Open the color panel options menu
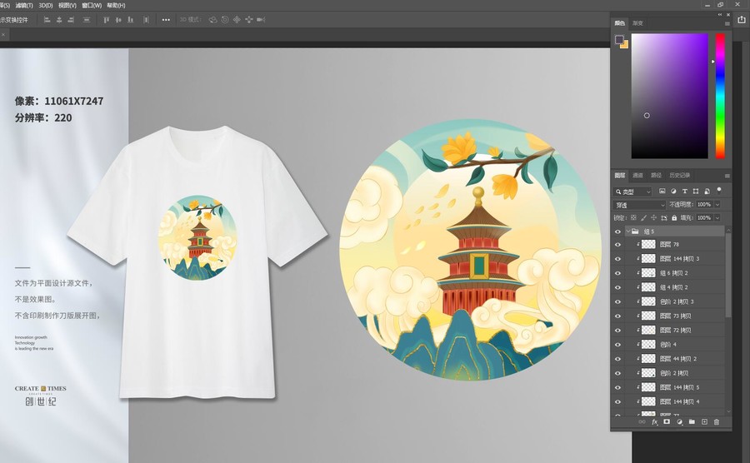Image resolution: width=750 pixels, height=463 pixels. coord(727,23)
